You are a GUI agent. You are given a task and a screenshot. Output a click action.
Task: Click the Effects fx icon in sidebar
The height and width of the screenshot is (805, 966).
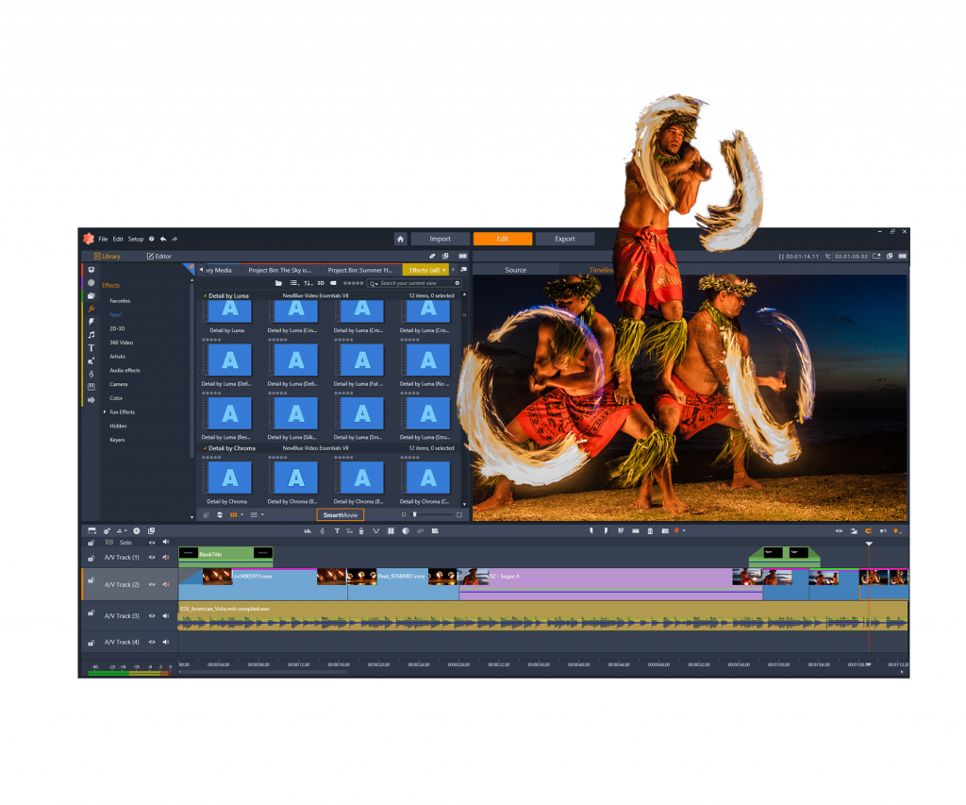coord(92,309)
